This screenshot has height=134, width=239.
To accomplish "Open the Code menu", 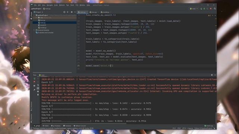I will click(56, 5).
